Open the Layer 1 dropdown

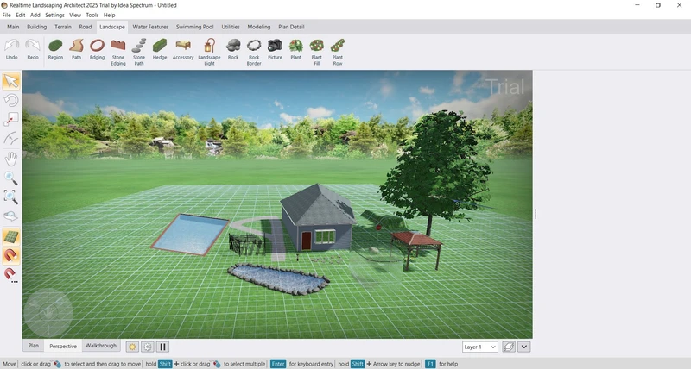pos(480,347)
